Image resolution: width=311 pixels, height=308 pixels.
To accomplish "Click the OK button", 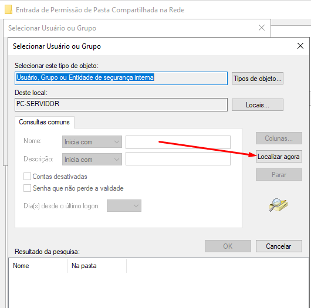I will 228,246.
